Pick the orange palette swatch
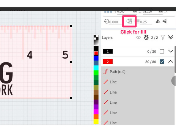Screen dimensions: 176x132 point(96,117)
